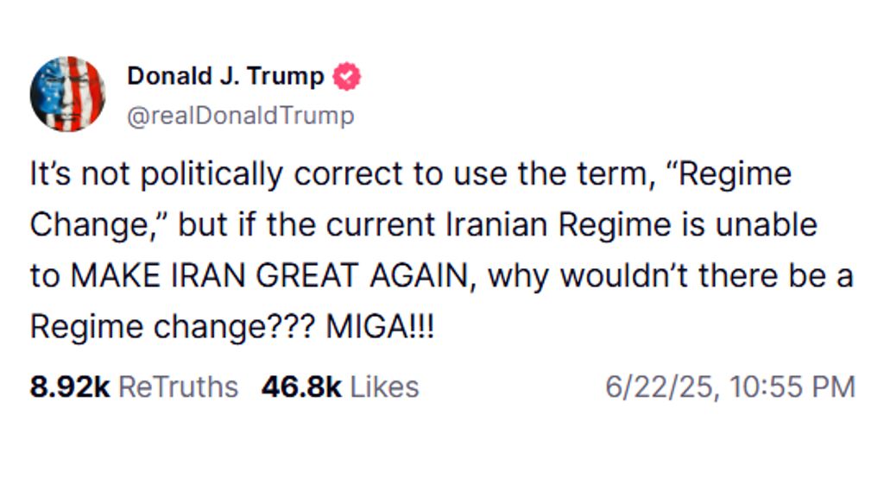Click the 8.92k ReTruths count

pyautogui.click(x=69, y=387)
